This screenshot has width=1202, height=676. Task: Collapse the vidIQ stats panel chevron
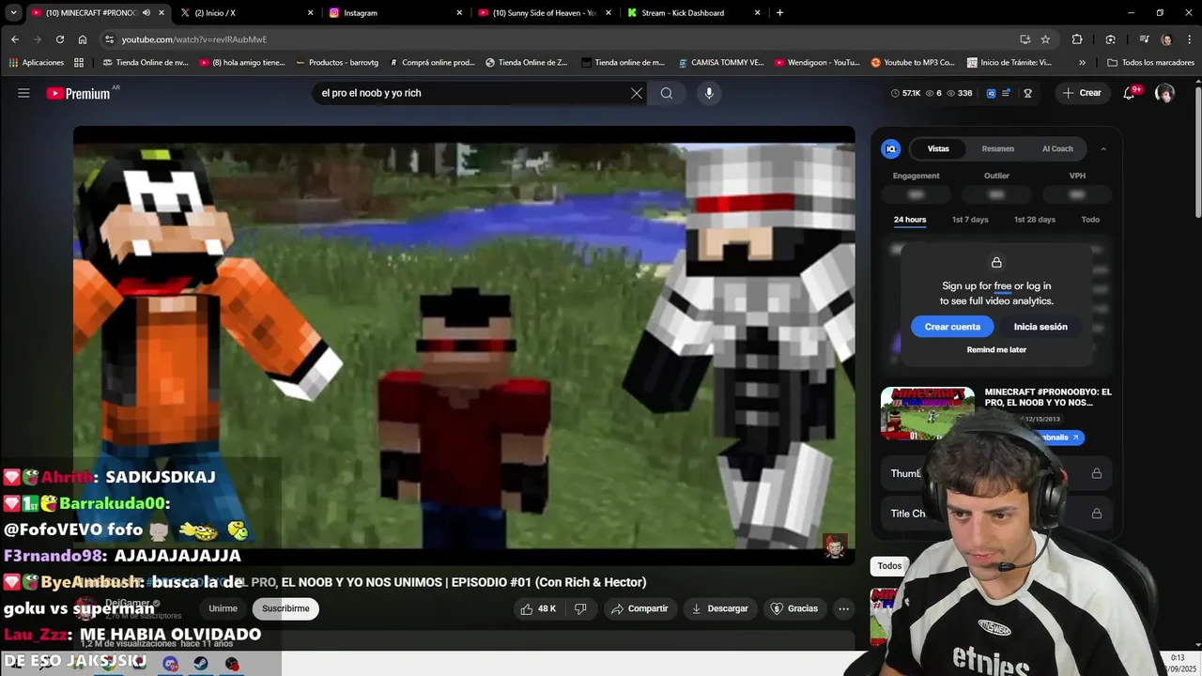coord(1103,148)
